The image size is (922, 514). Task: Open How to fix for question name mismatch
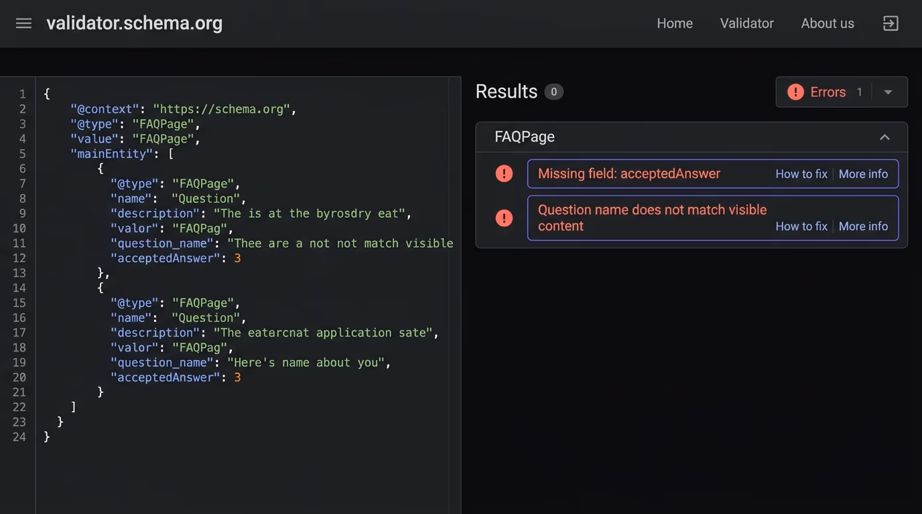pyautogui.click(x=801, y=226)
